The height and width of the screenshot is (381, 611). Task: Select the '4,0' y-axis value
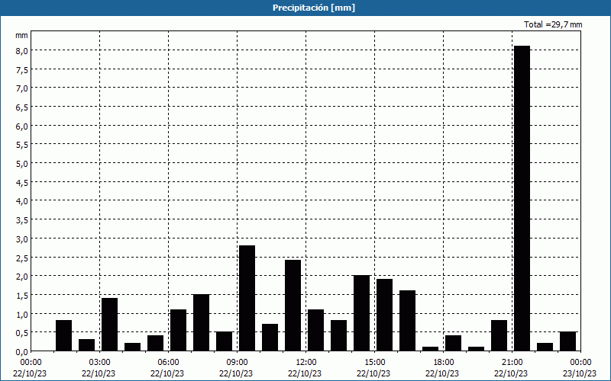coord(22,201)
